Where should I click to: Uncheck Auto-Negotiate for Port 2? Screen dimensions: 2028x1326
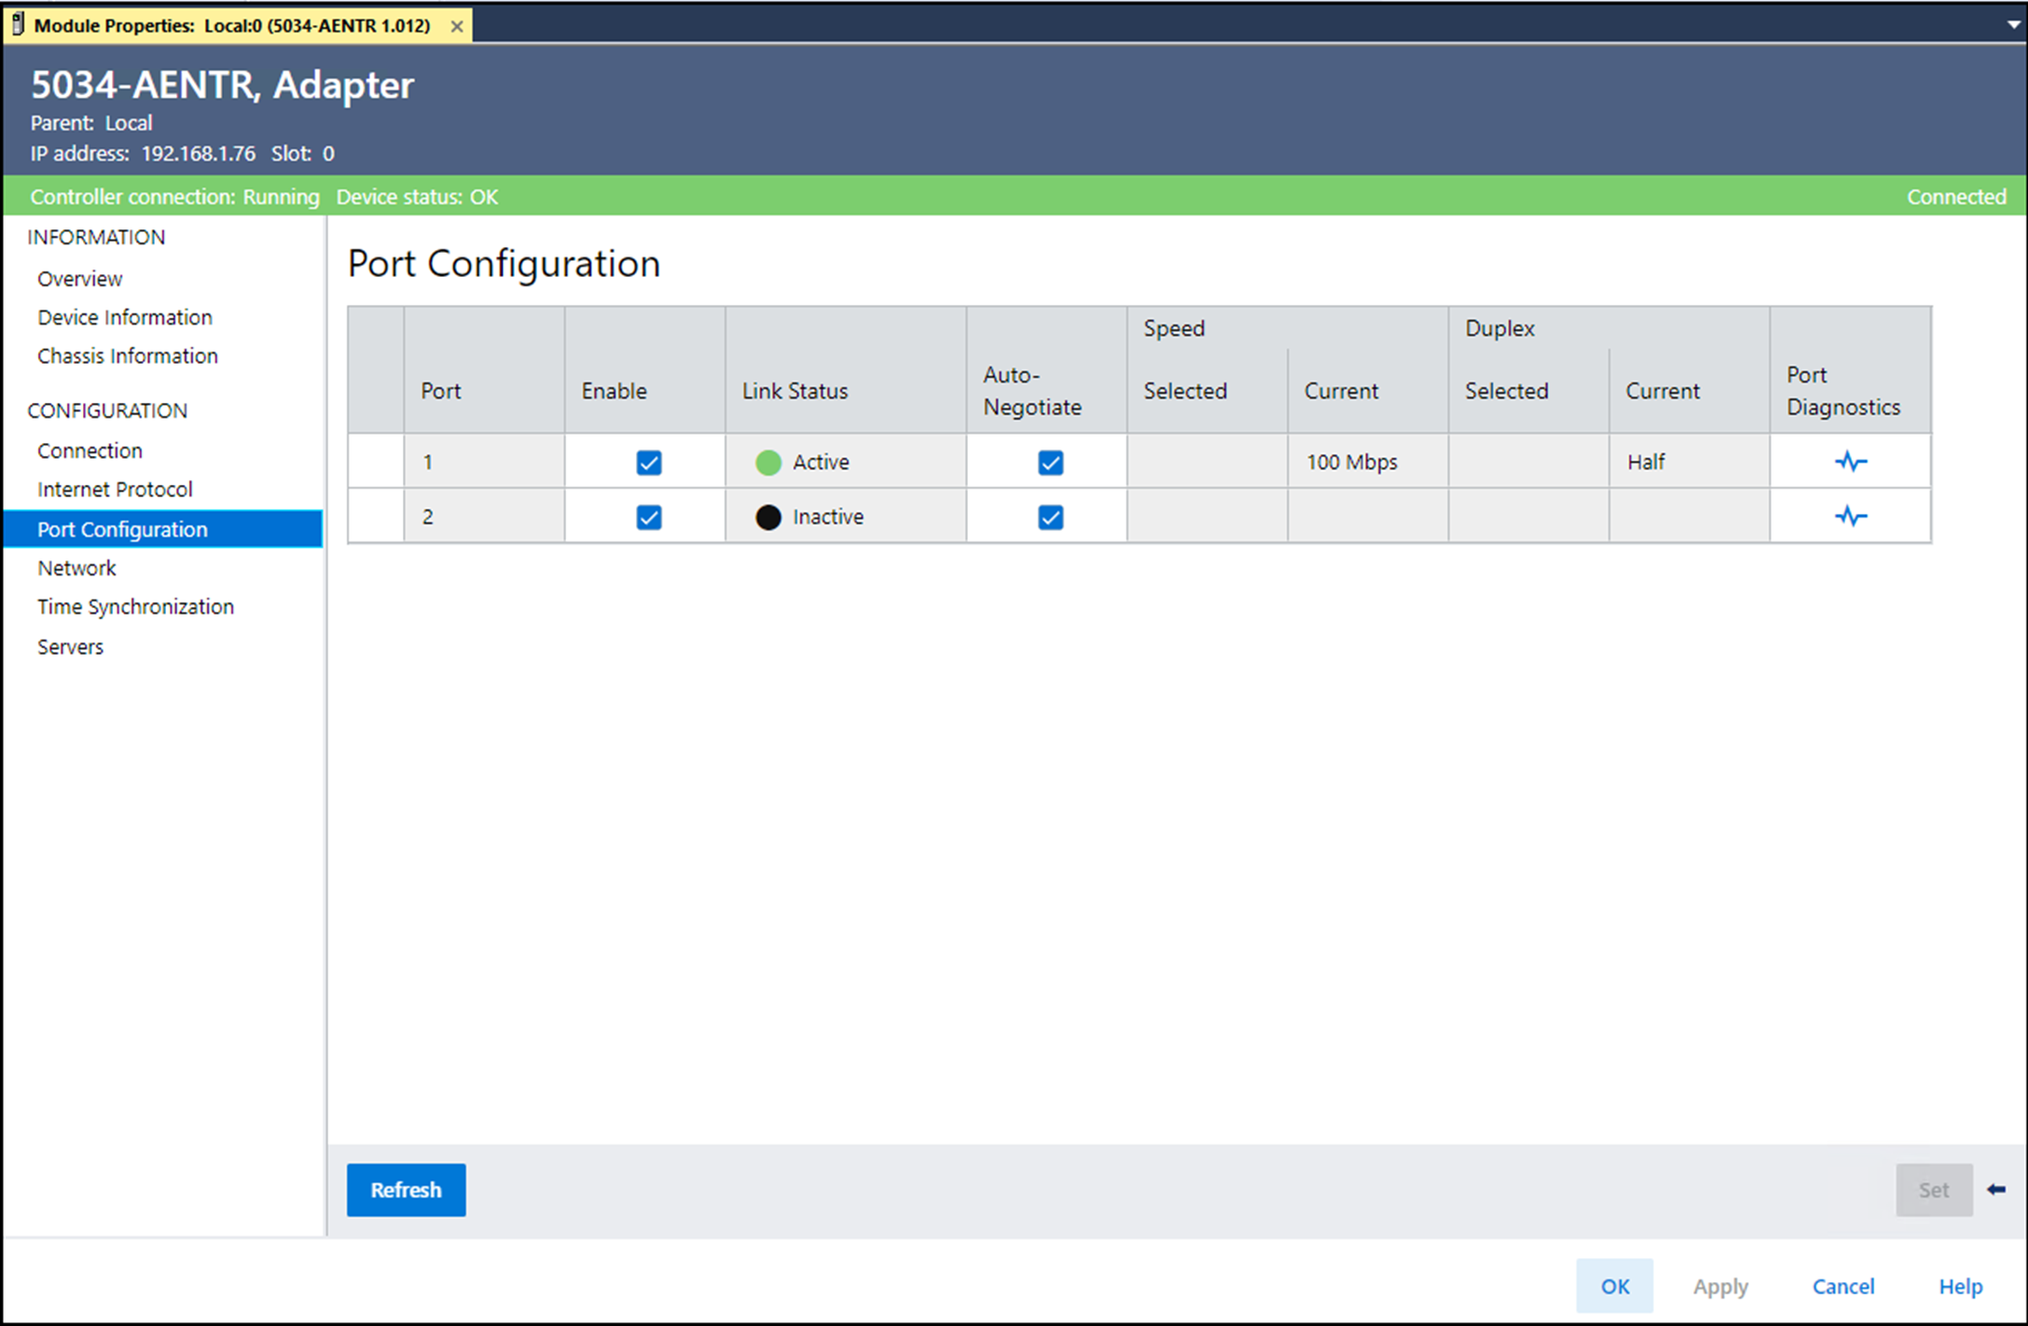(x=1050, y=517)
